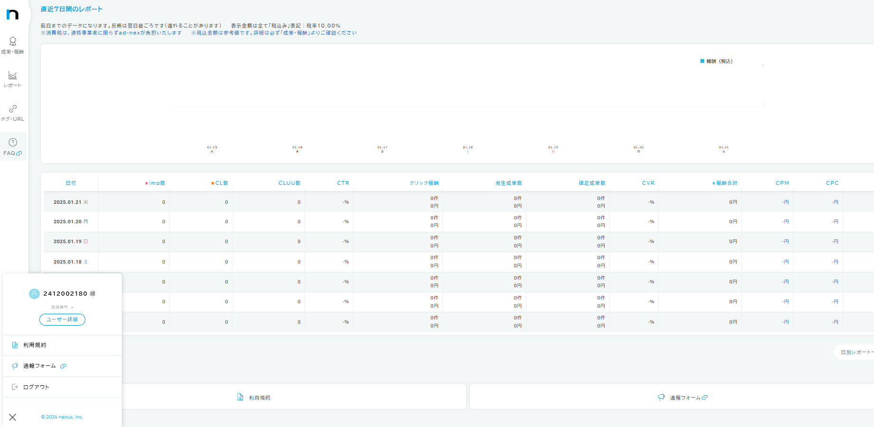Click the ad-nex 'n' logo

(x=13, y=14)
